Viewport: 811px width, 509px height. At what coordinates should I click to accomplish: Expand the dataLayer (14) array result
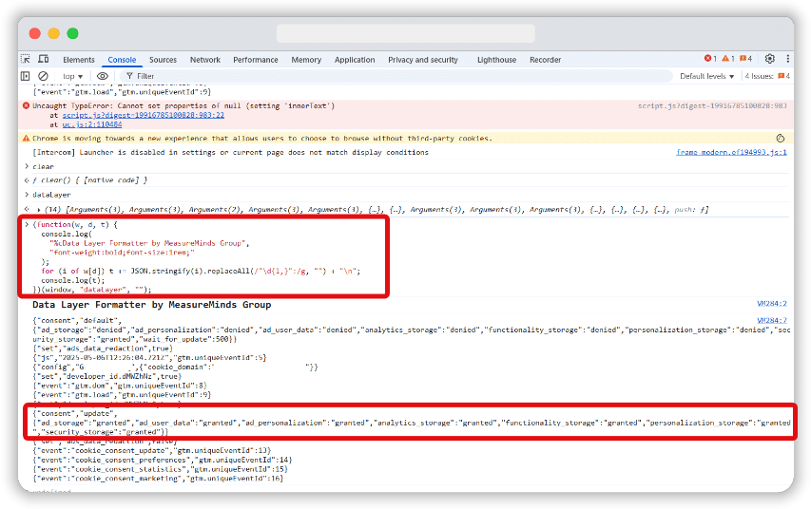[39, 210]
